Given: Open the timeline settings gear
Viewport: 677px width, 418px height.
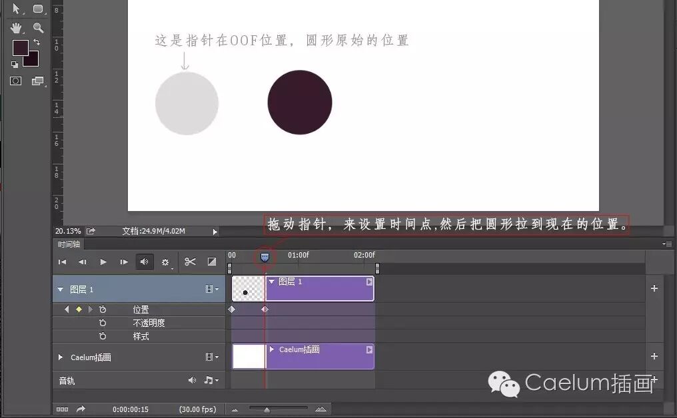Looking at the screenshot, I should tap(165, 262).
